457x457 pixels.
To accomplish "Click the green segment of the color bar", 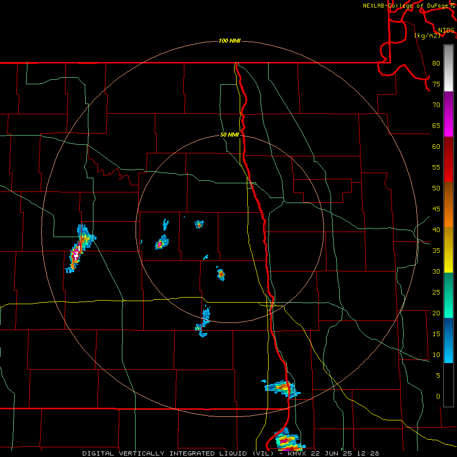I will tap(448, 295).
